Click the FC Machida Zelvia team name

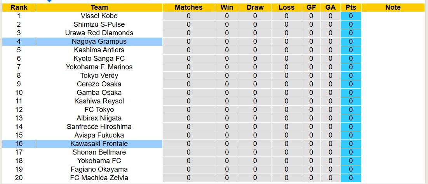99,178
